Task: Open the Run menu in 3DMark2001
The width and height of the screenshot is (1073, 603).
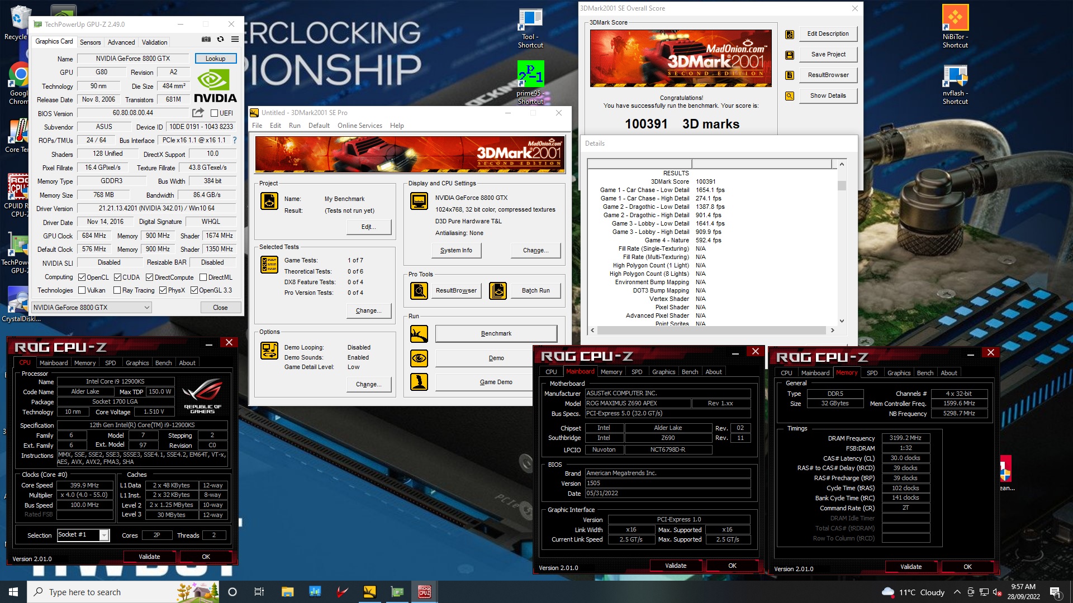Action: (295, 126)
